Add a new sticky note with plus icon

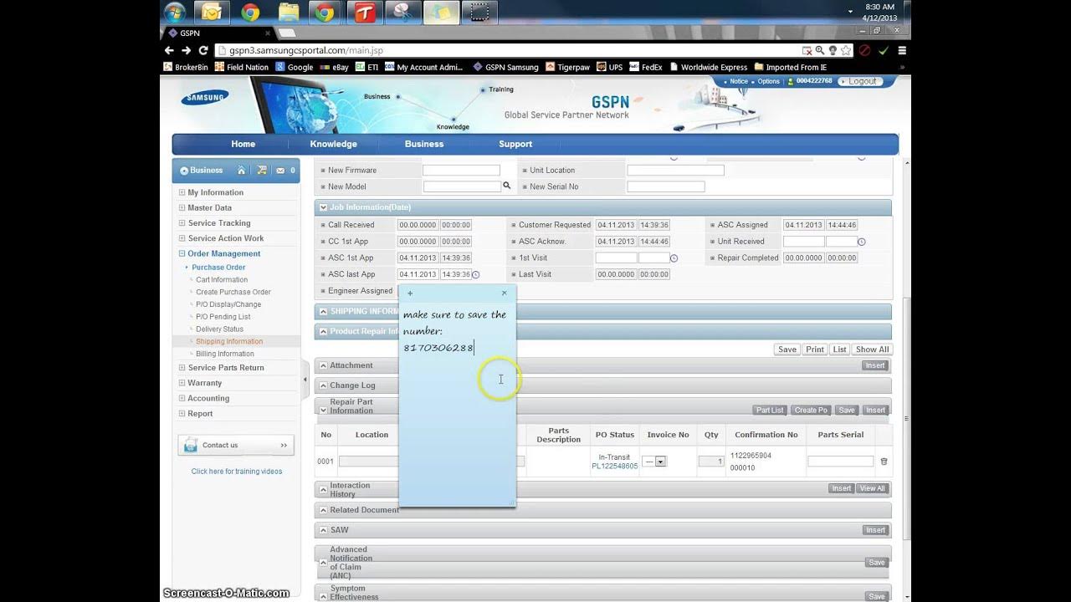pyautogui.click(x=410, y=293)
